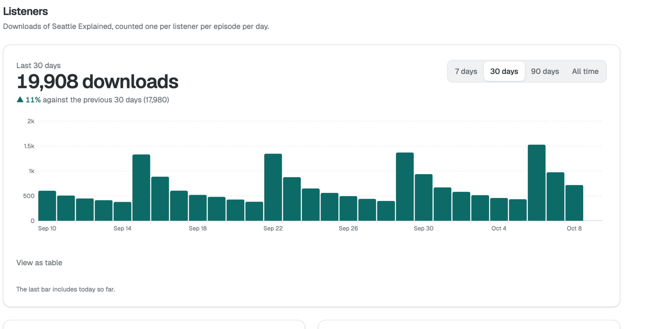
Task: Switch to the 7 days range
Action: (x=466, y=71)
